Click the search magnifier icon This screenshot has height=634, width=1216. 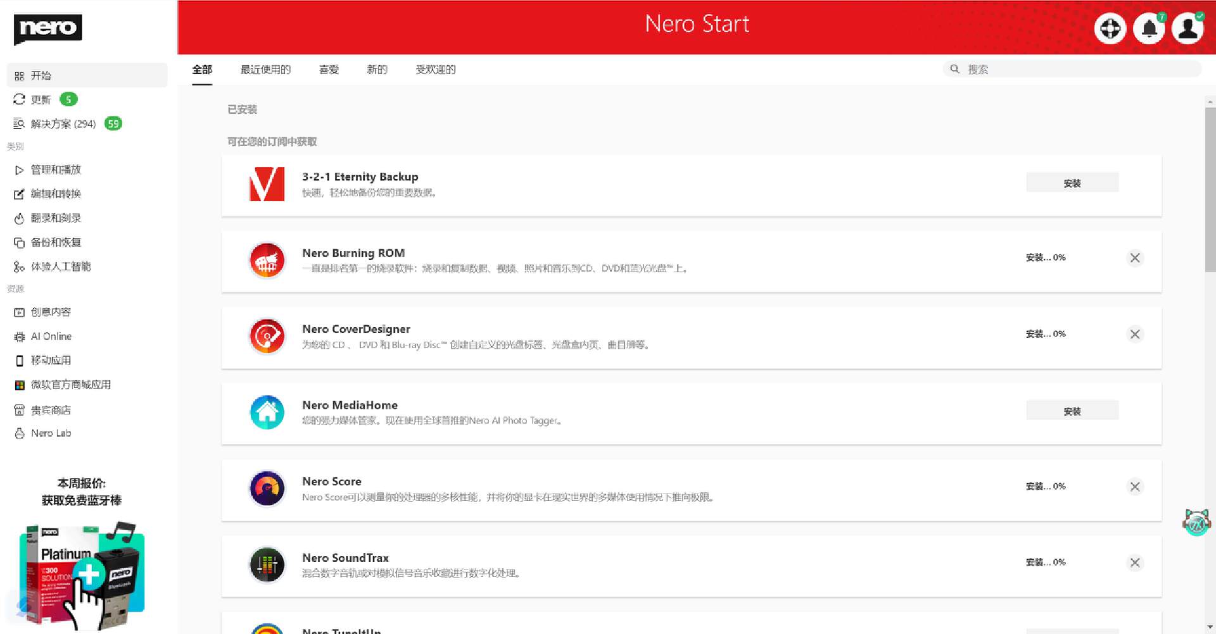pos(954,69)
